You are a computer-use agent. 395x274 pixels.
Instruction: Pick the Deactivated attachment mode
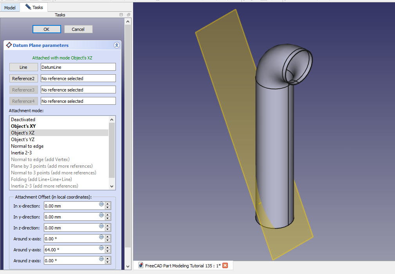click(23, 120)
